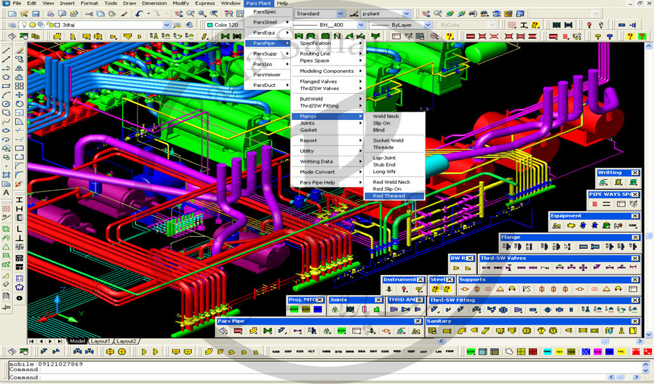Open the Standard text style dropdown
Viewport: 654px width, 384px height.
pos(340,14)
